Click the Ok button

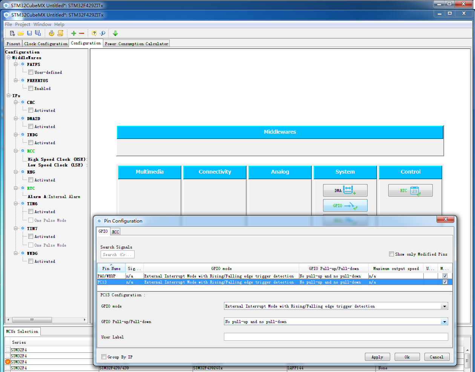(407, 357)
